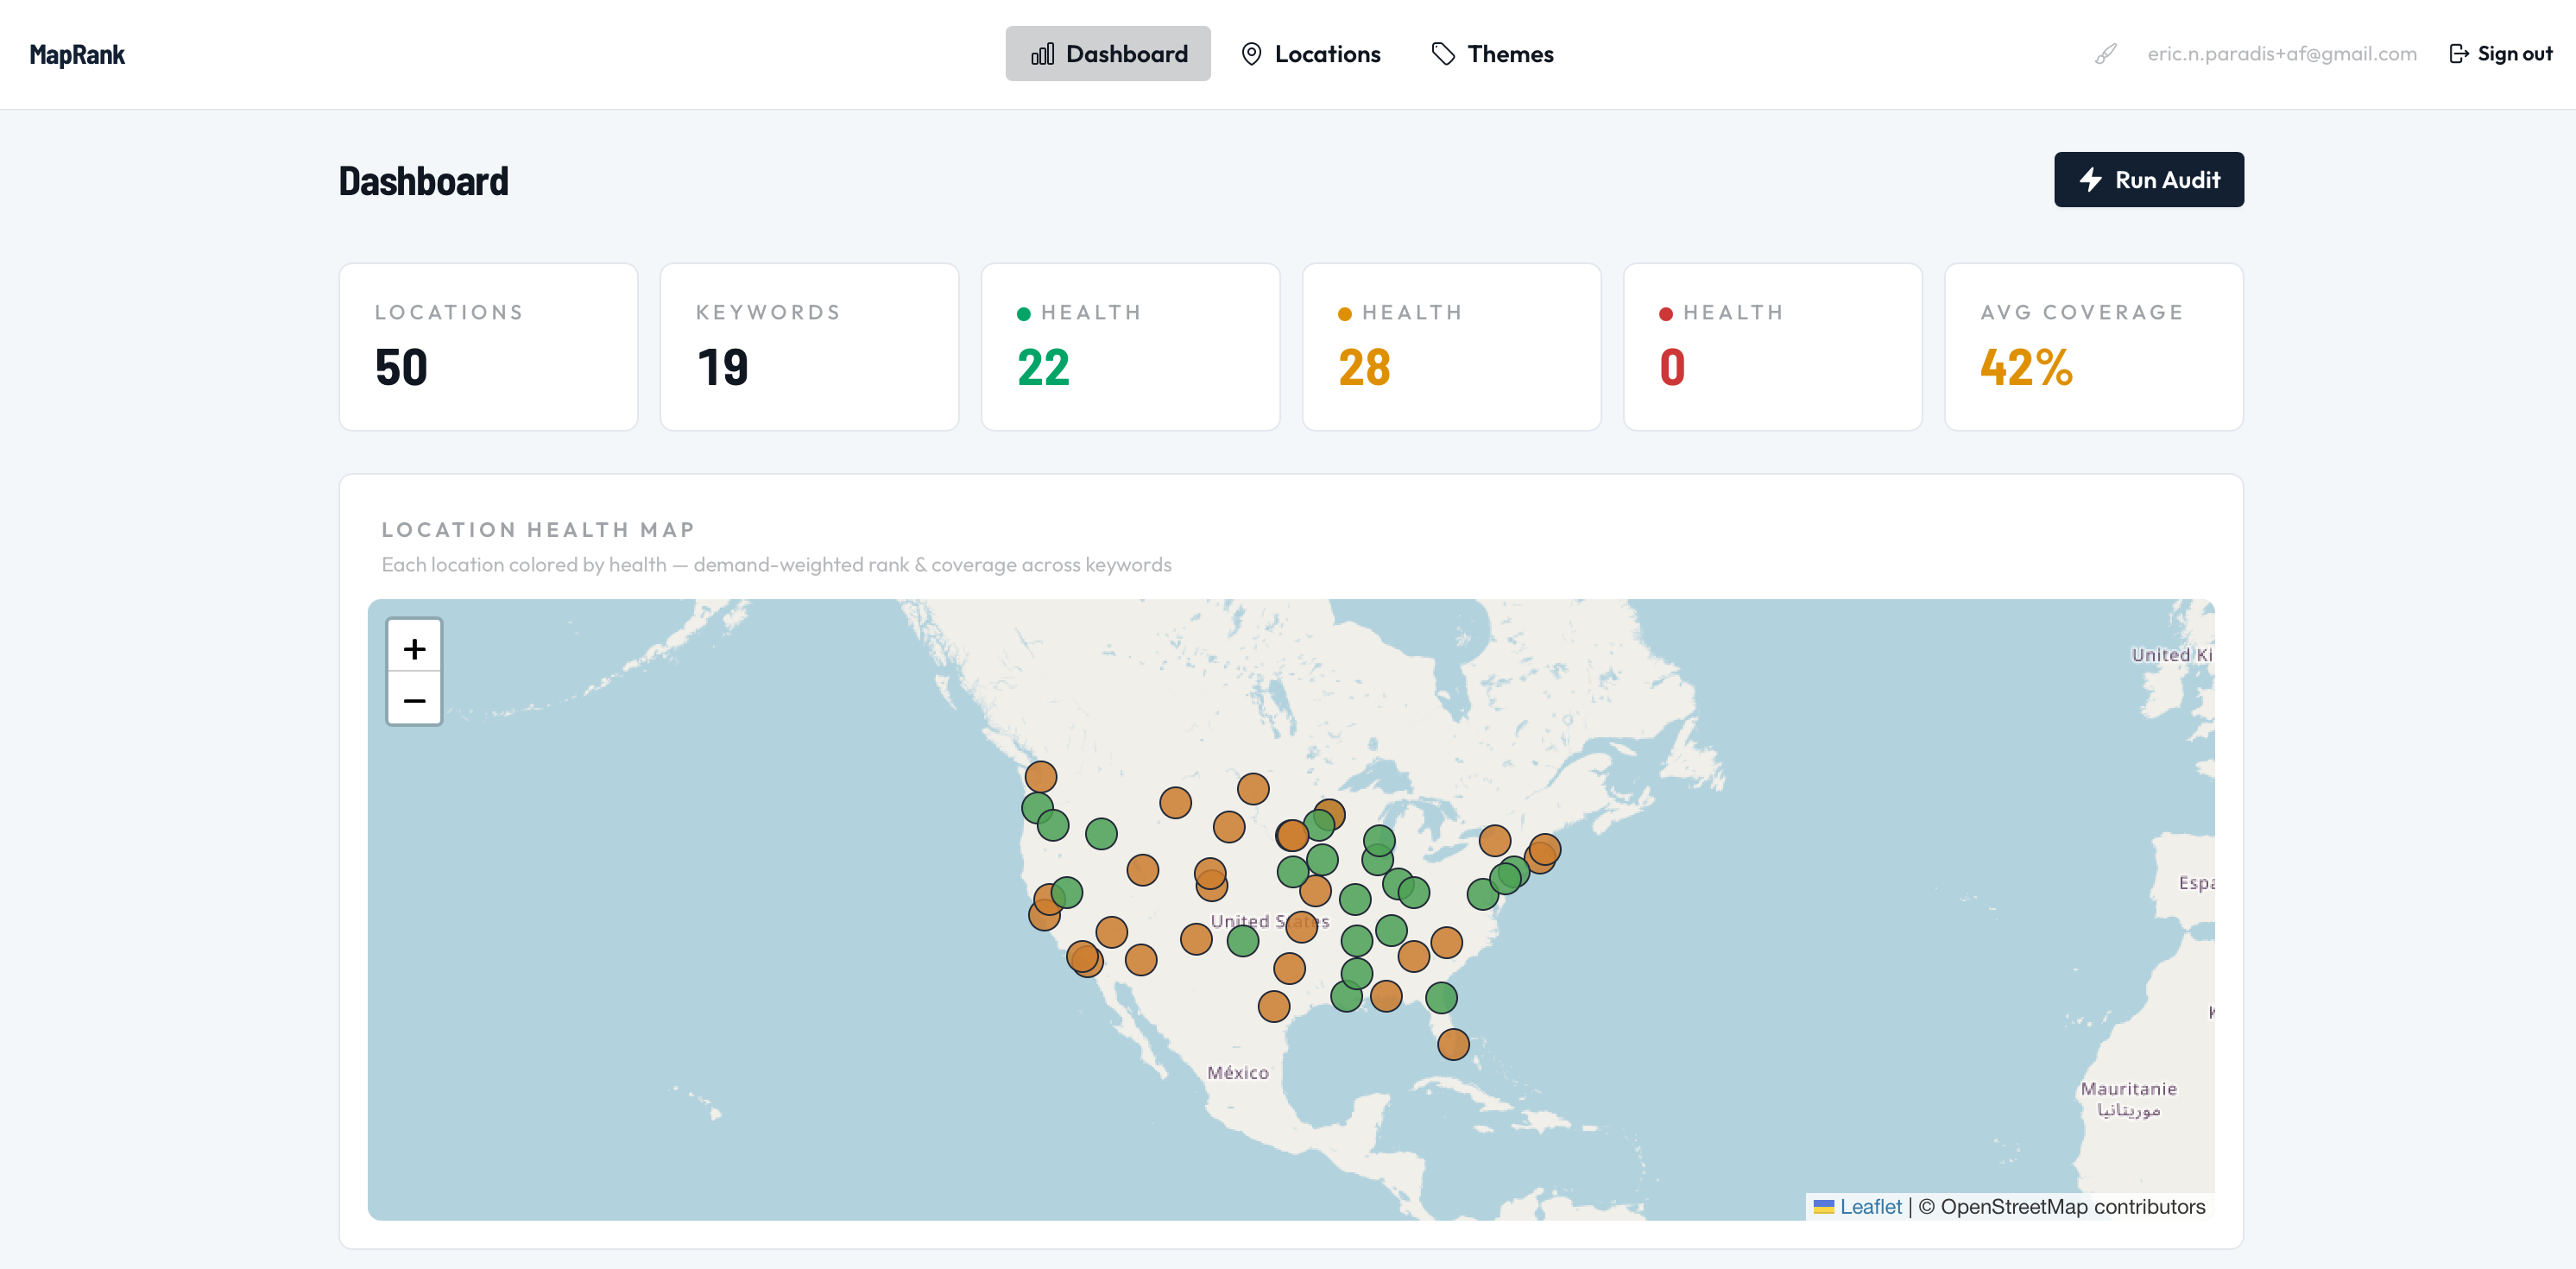The height and width of the screenshot is (1269, 2576).
Task: Click the orange health card showing 28
Action: point(1451,347)
